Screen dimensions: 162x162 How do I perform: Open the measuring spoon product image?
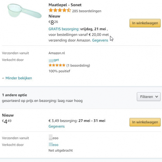(24, 11)
